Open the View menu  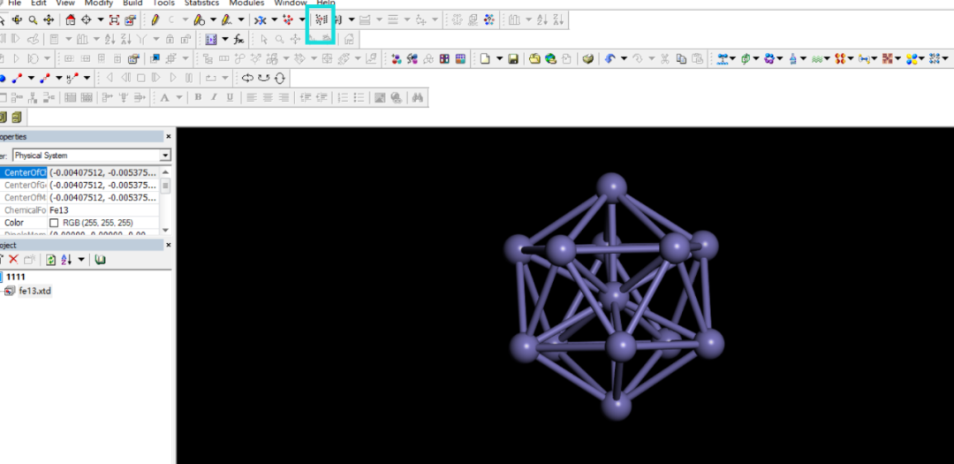point(65,3)
